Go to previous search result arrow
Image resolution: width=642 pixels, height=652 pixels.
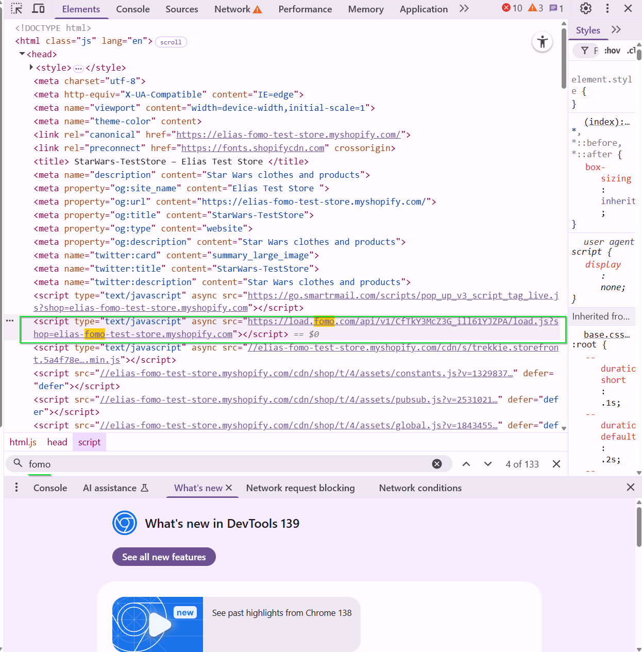tap(466, 464)
